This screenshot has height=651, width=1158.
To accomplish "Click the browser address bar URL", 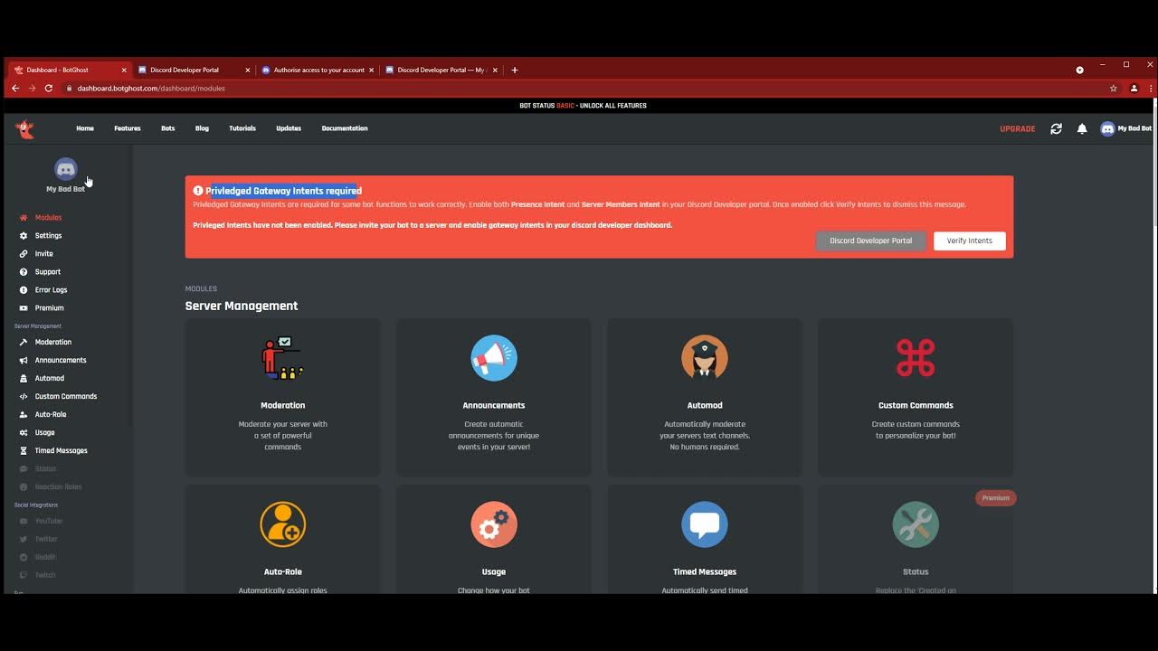I will tap(151, 89).
